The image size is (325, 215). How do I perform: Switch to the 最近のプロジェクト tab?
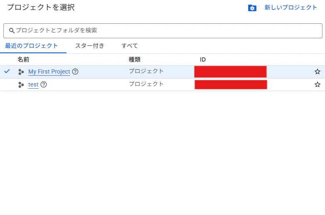click(31, 46)
